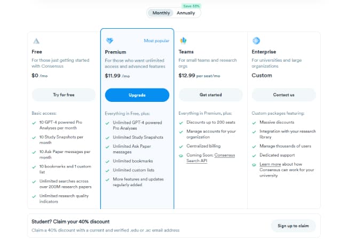Click the blue Upgrade button
Screen dimensions: 347x240
(x=137, y=95)
